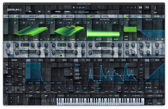Click the pitch bend wheel
Screen dimensions: 168x109
(6, 100)
